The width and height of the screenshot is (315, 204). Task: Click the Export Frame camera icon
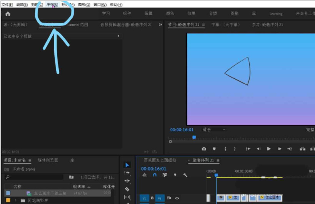coord(204,149)
